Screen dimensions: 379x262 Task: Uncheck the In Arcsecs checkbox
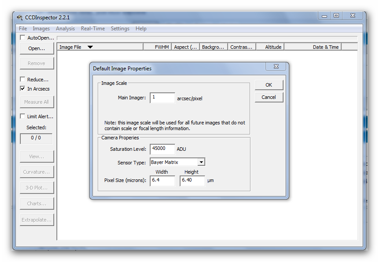[23, 88]
